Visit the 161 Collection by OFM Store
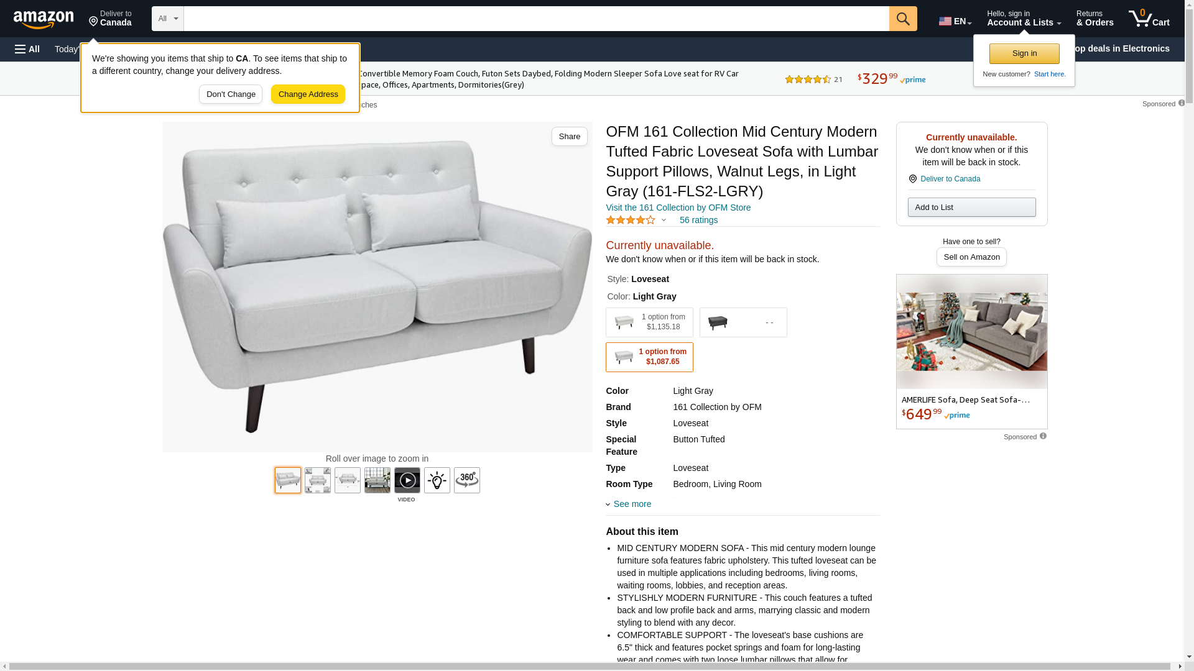This screenshot has width=1194, height=671. click(678, 208)
